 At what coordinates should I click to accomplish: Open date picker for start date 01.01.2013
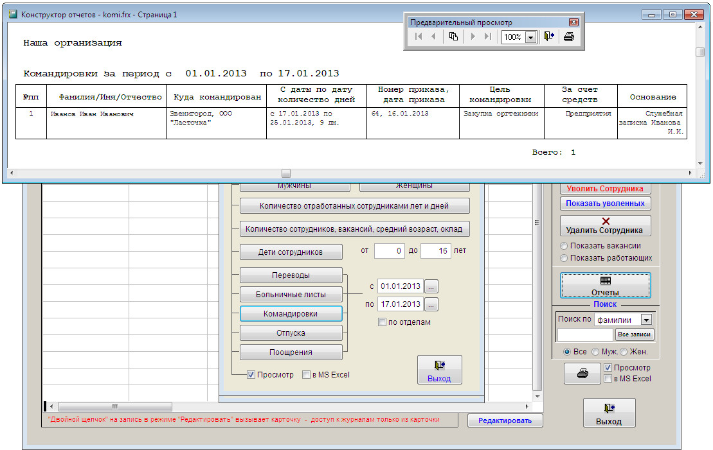tap(431, 286)
